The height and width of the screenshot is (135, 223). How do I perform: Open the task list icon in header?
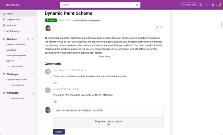click(x=206, y=5)
